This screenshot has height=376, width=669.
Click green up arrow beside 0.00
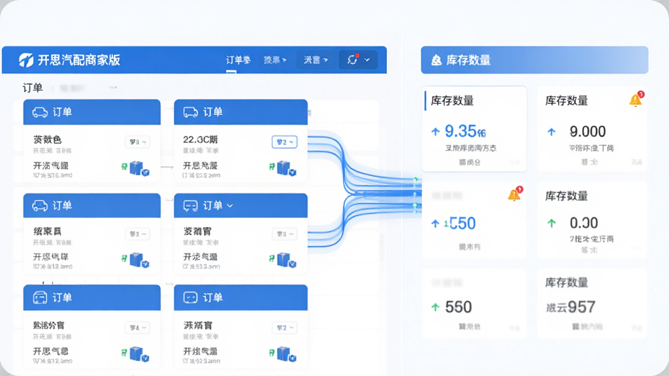(x=551, y=223)
